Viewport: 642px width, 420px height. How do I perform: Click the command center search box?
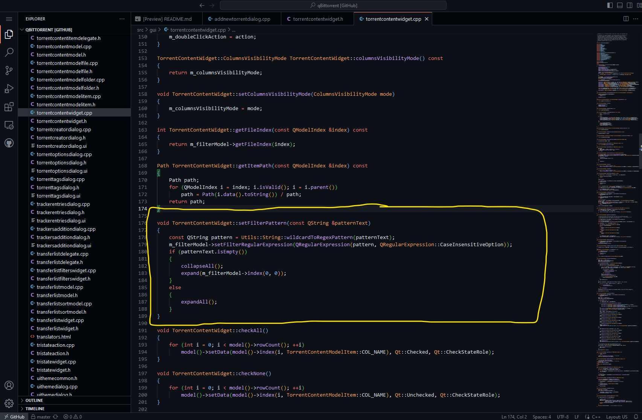(x=333, y=5)
